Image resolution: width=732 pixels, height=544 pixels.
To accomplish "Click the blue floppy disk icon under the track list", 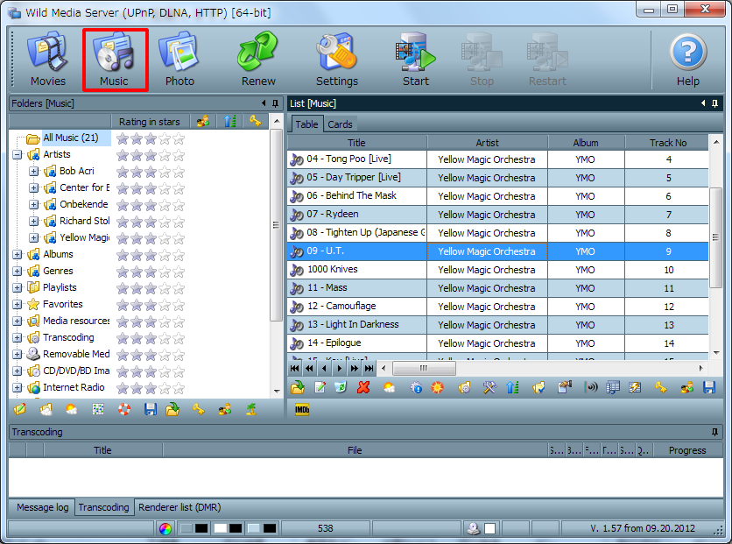I will [709, 387].
